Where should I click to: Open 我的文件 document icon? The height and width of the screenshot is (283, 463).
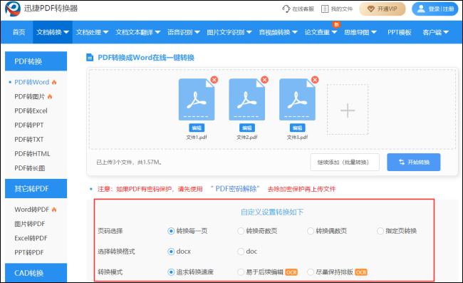pyautogui.click(x=325, y=9)
